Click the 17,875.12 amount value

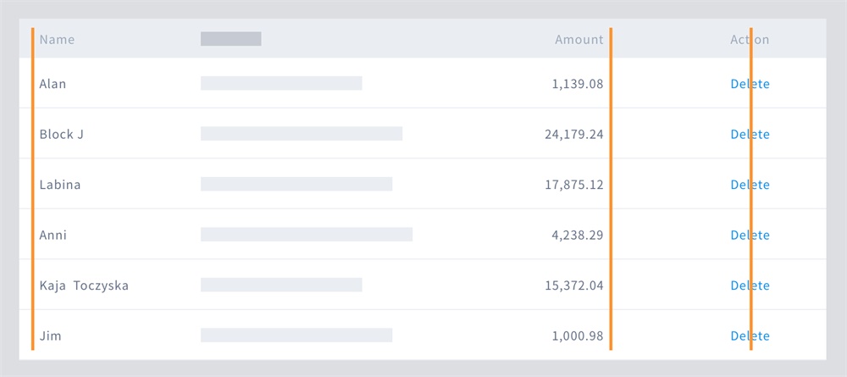[573, 185]
